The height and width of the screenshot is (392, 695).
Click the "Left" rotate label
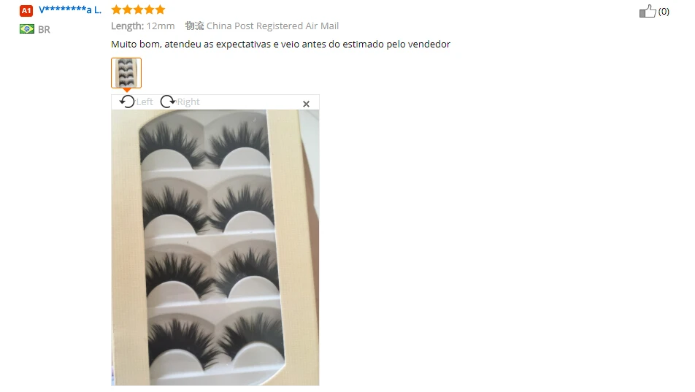[145, 102]
